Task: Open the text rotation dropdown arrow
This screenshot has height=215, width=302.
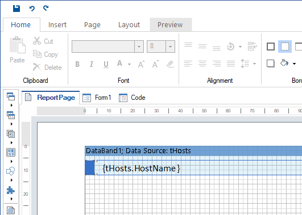Action: (240, 47)
